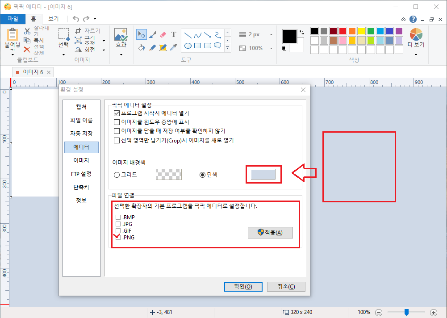This screenshot has height=318, width=447.
Task: Click the Crop icon in image group
Action: 78,30
